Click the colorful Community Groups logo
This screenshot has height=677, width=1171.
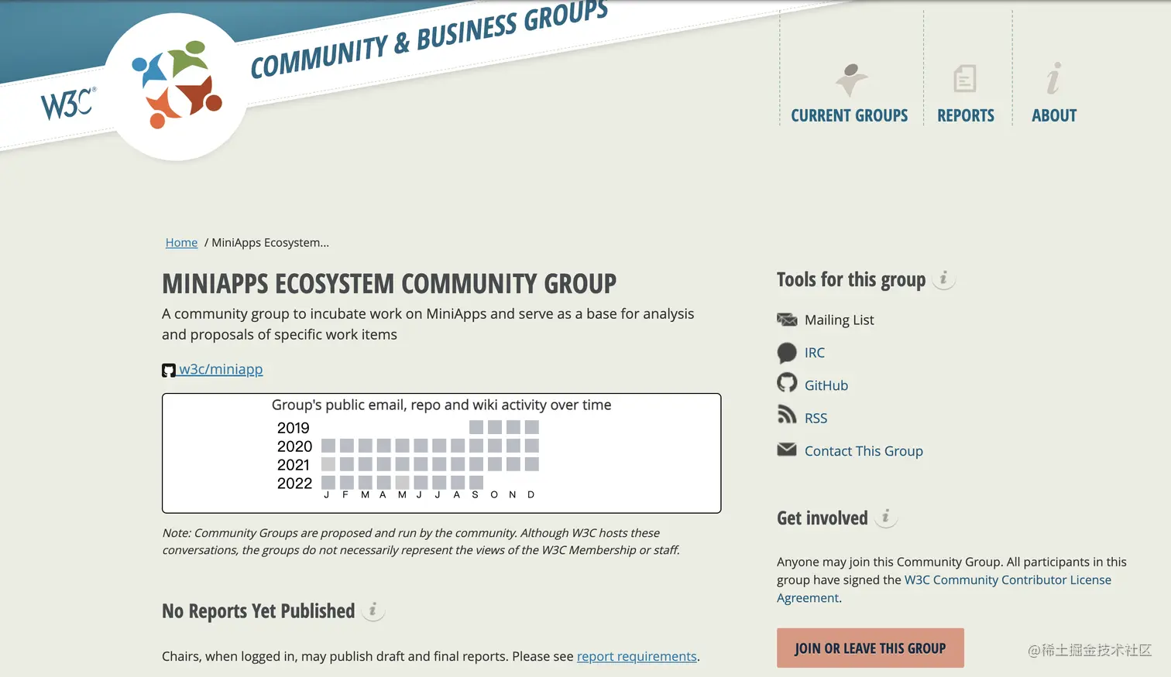point(177,84)
